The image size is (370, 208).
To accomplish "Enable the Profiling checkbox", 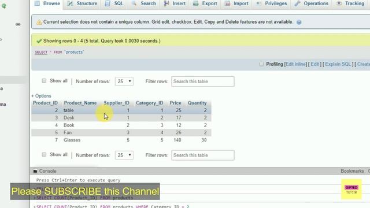I will coord(261,64).
